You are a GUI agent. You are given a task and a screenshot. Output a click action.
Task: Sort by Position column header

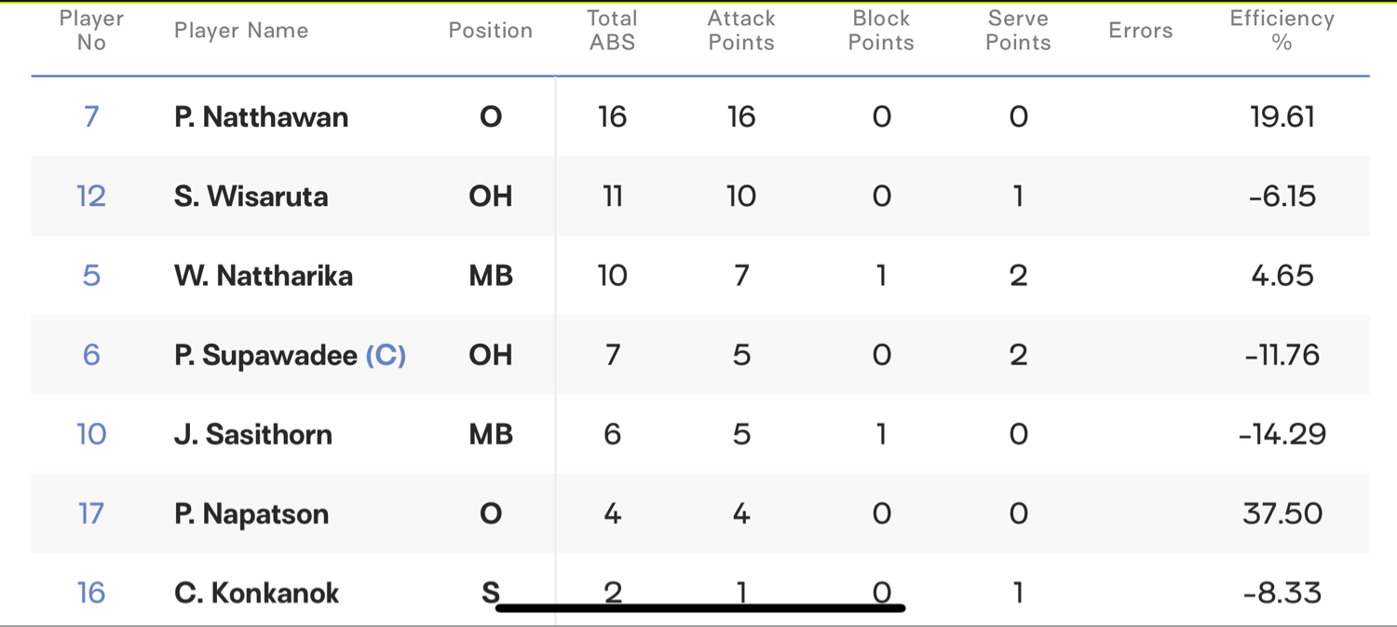point(491,31)
